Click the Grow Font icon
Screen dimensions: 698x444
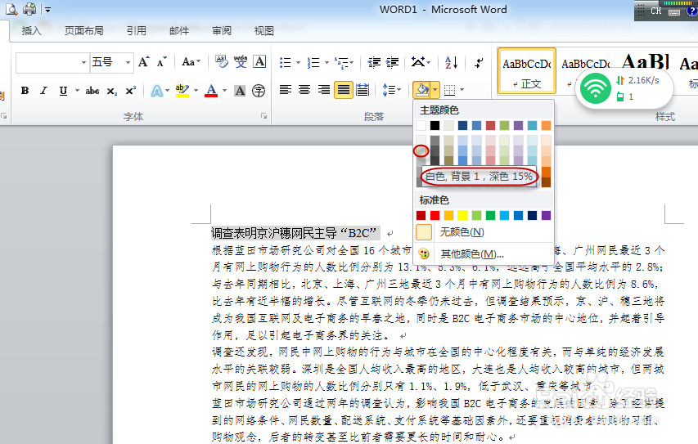pos(143,62)
